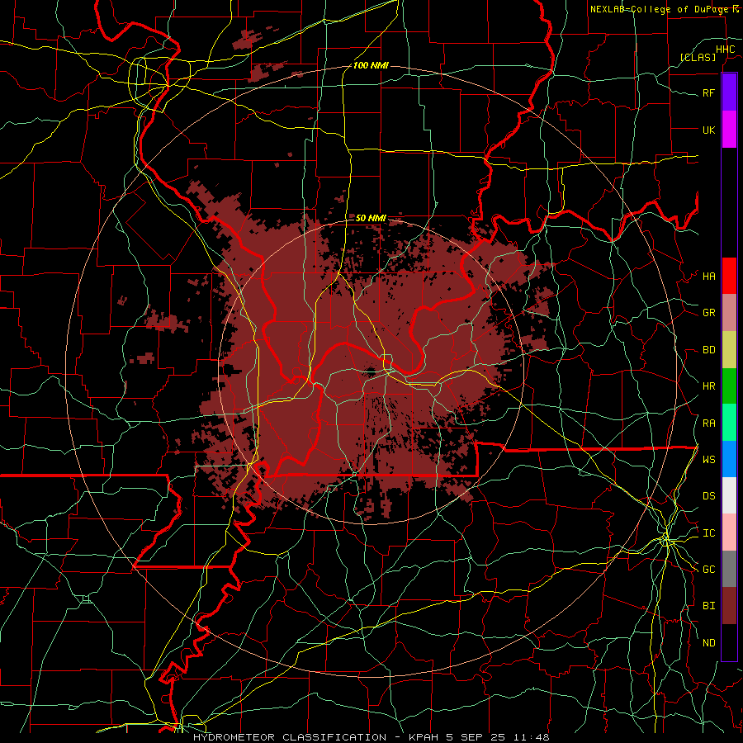This screenshot has width=743, height=743.
Task: Click the "GR" legend label
Action: 709,313
